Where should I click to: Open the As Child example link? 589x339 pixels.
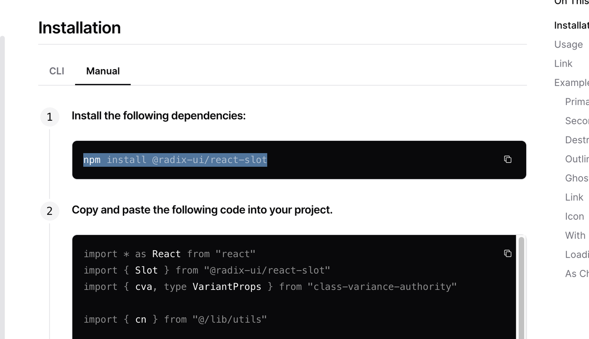[577, 274]
